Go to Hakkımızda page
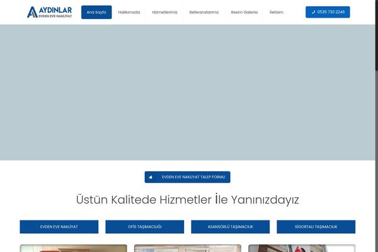 [x=129, y=12]
